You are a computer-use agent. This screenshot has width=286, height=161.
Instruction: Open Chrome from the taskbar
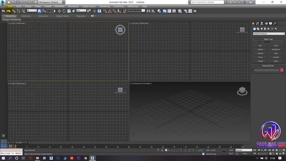pyautogui.click(x=85, y=158)
